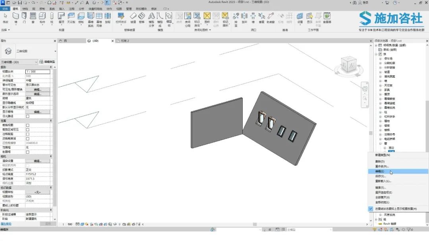Screen dimensions: 429x241
Task: Select the 窗 (Window) tool
Action: coord(33,18)
